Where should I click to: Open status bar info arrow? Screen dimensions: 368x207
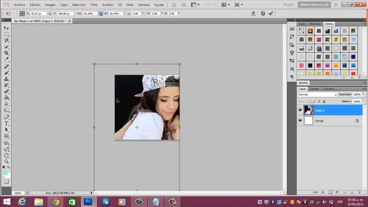91,193
